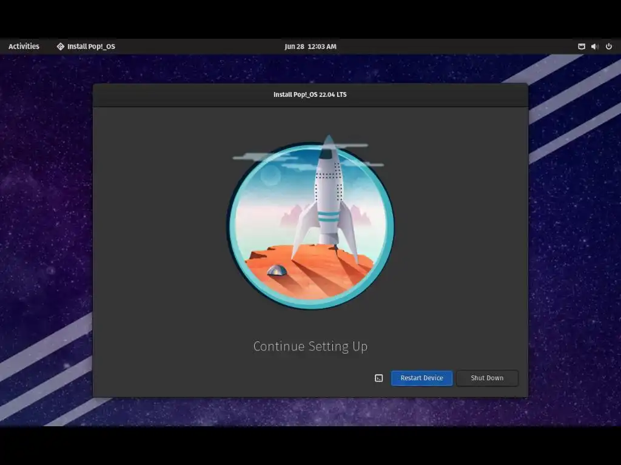
Task: Open the clock and calendar showing Jun 28
Action: point(310,46)
